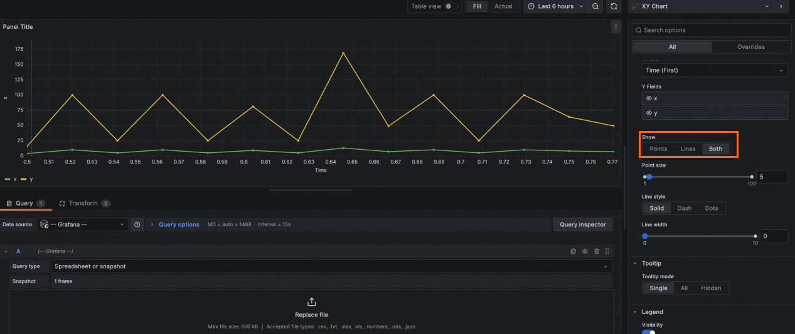Screen dimensions: 795x334
Task: Click the data source help icon
Action: 137,224
